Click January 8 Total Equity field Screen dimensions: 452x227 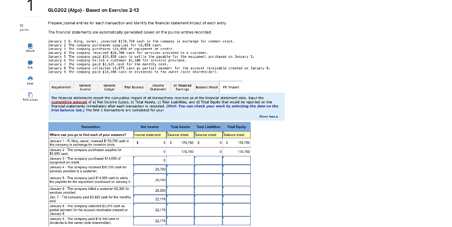pos(237,210)
